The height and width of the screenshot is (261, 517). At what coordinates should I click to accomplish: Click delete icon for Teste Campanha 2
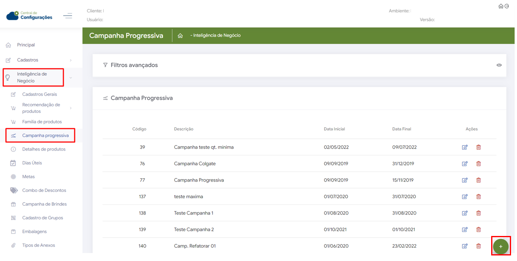[x=478, y=230]
